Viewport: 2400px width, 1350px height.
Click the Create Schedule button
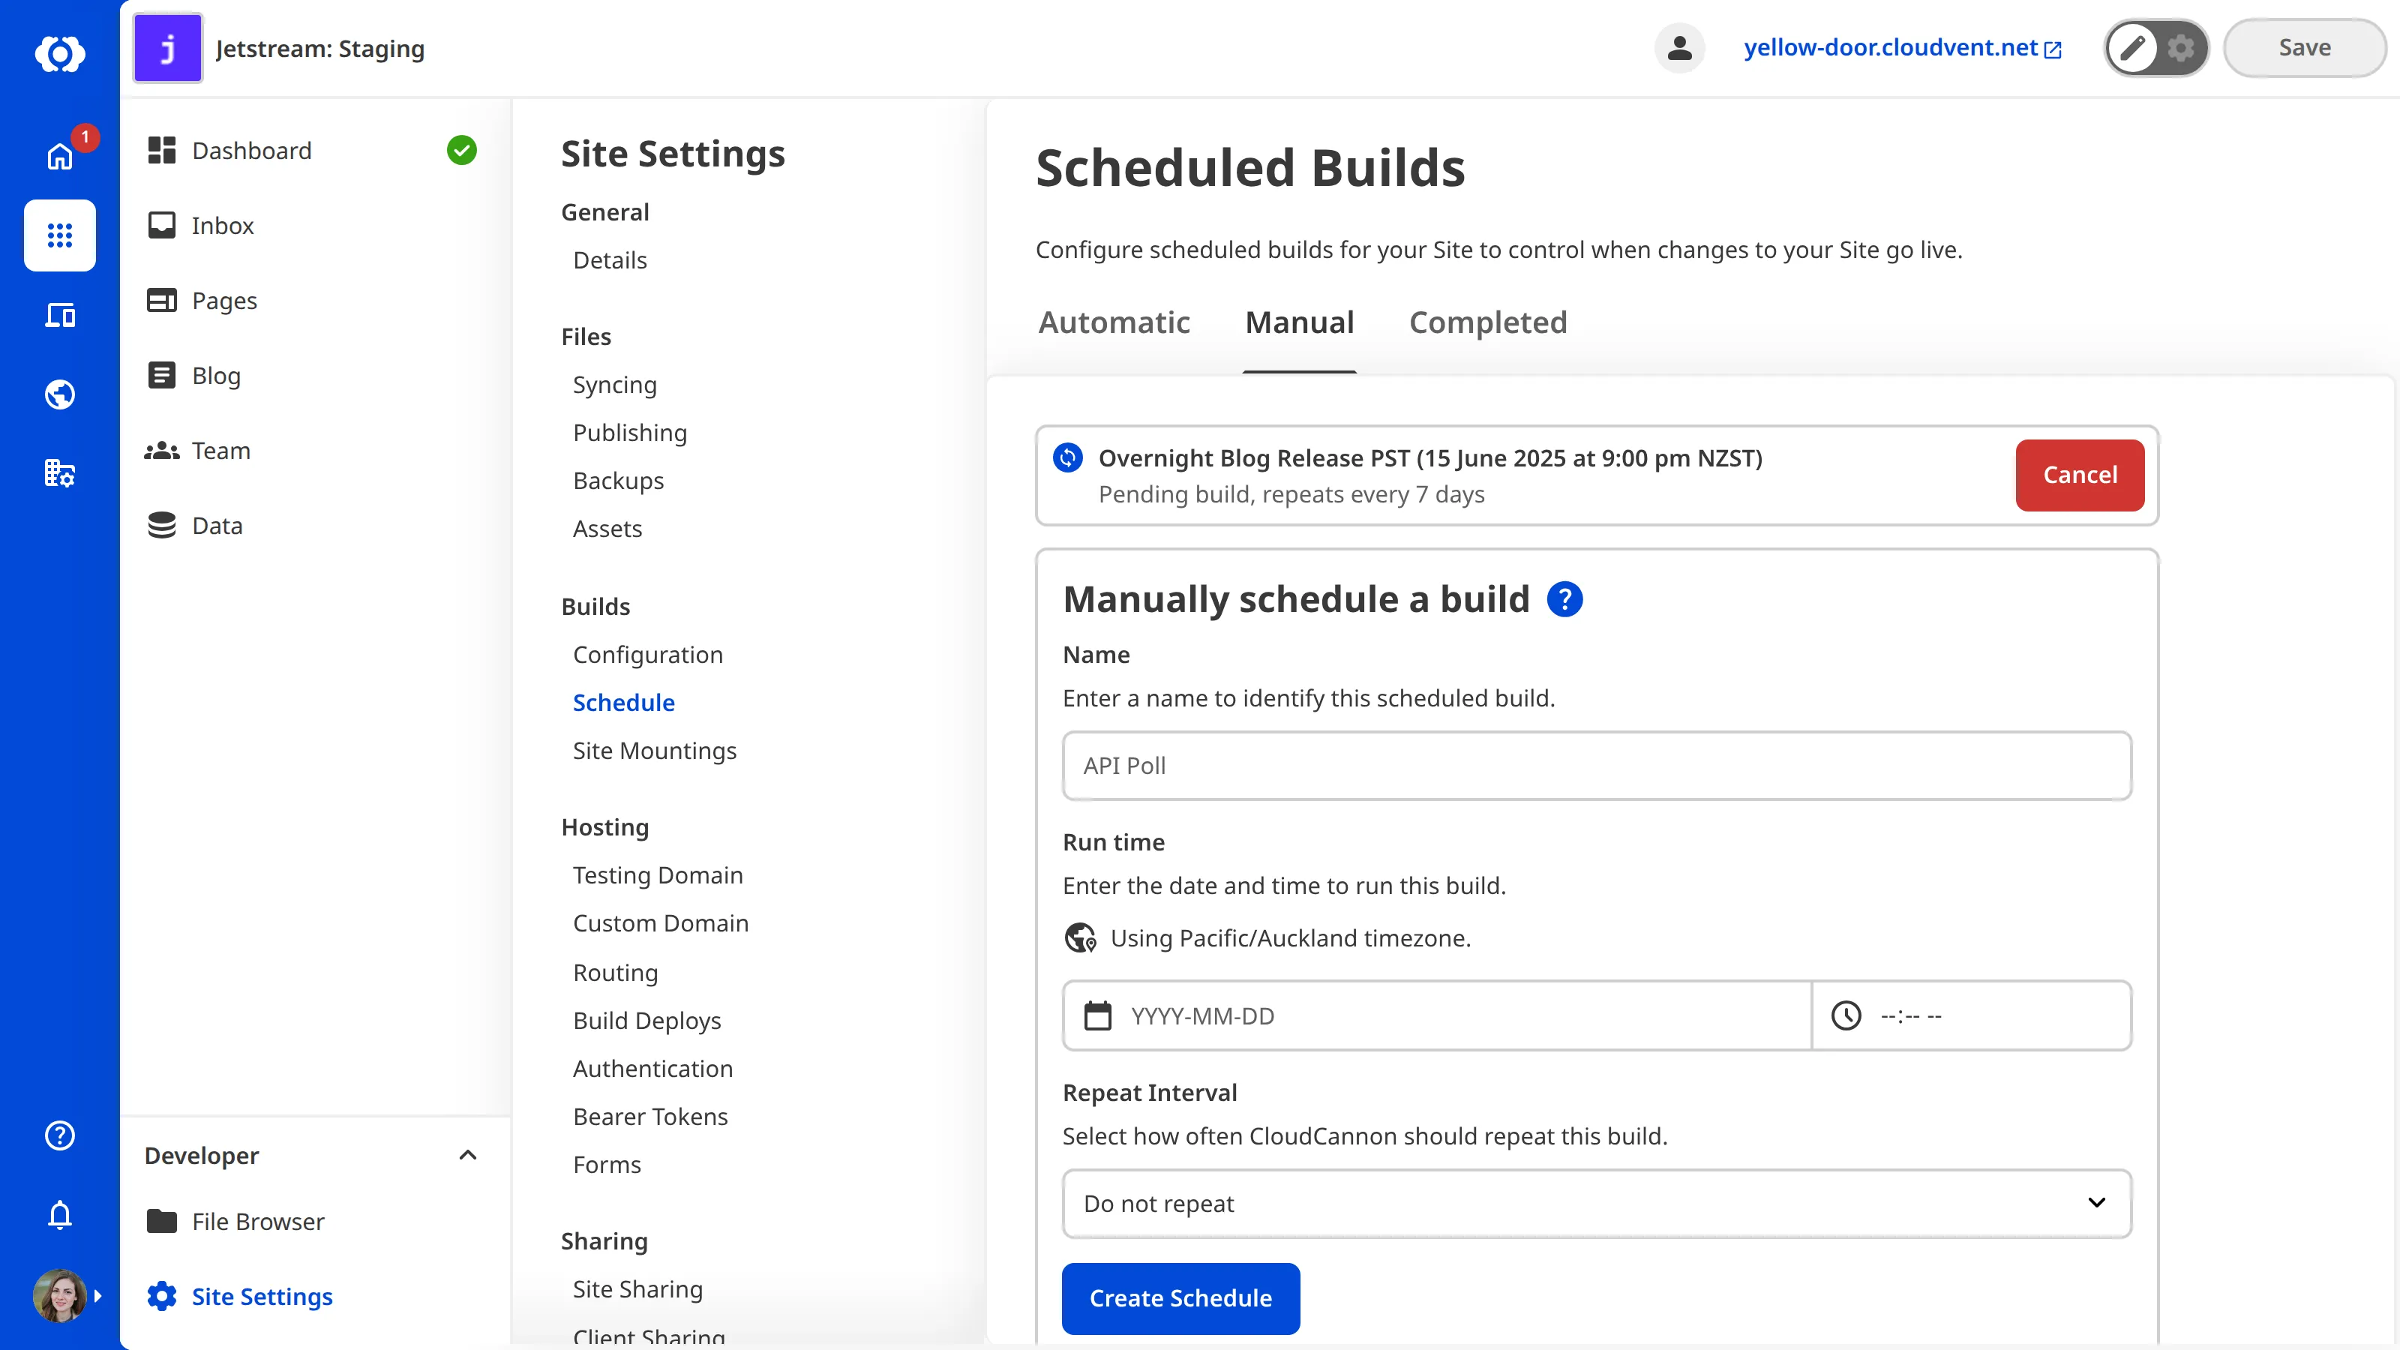pos(1180,1297)
